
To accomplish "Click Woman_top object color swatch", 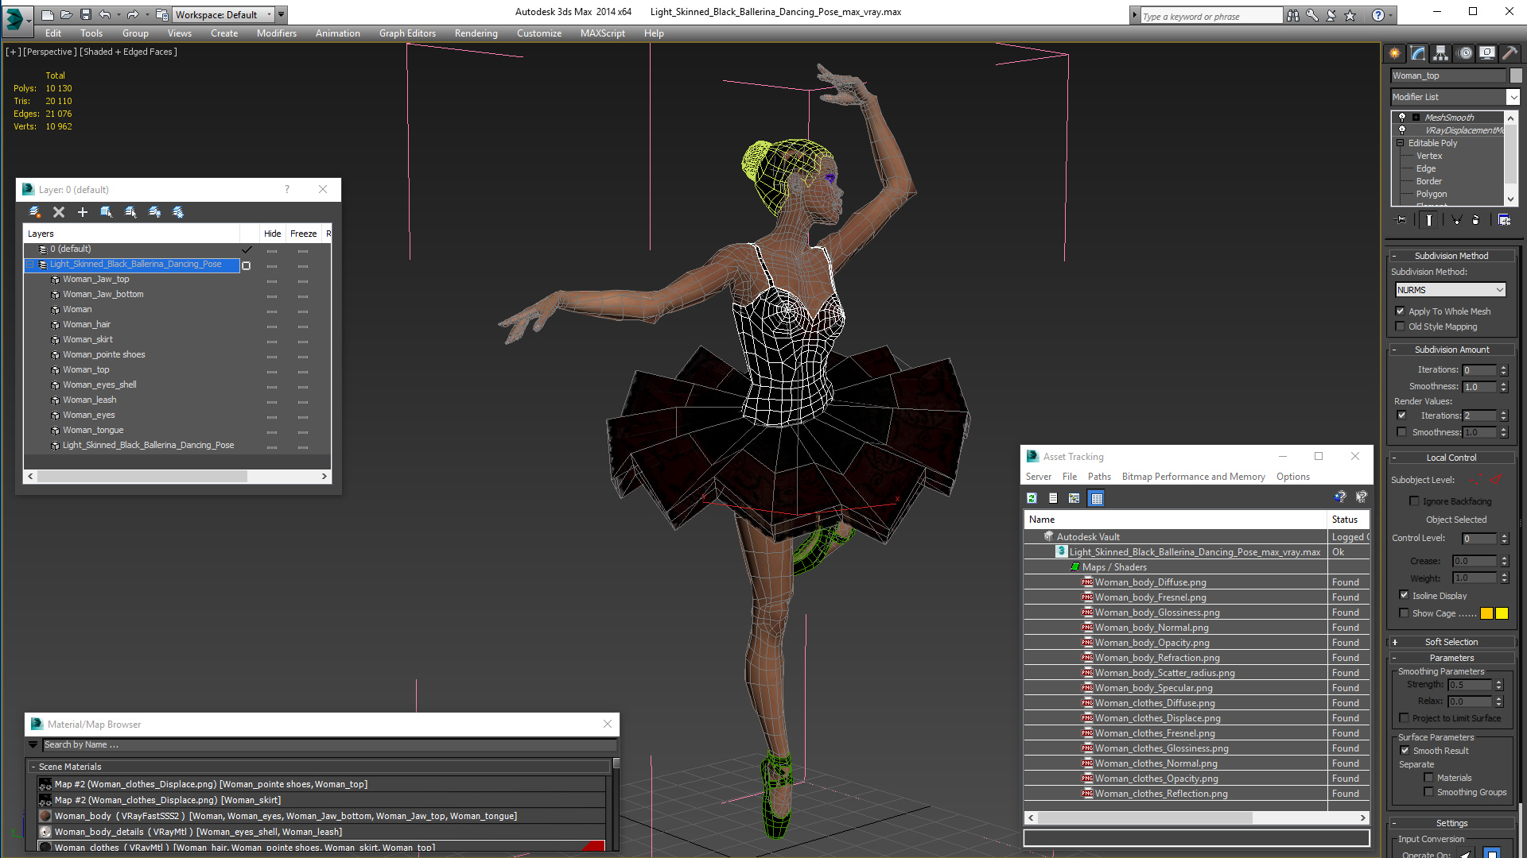I will (x=1516, y=75).
